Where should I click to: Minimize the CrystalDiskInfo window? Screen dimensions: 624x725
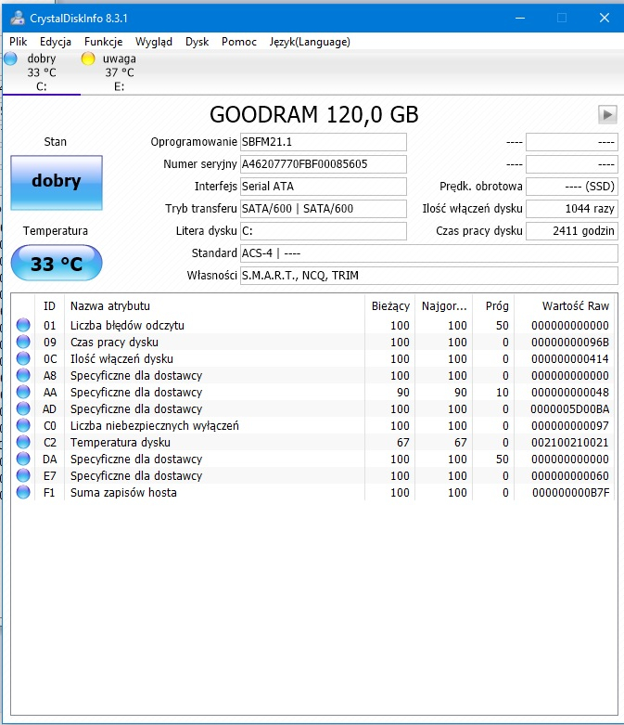click(520, 18)
